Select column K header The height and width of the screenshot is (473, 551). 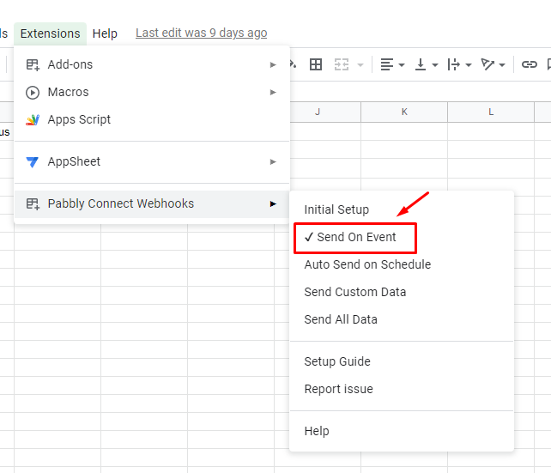404,112
